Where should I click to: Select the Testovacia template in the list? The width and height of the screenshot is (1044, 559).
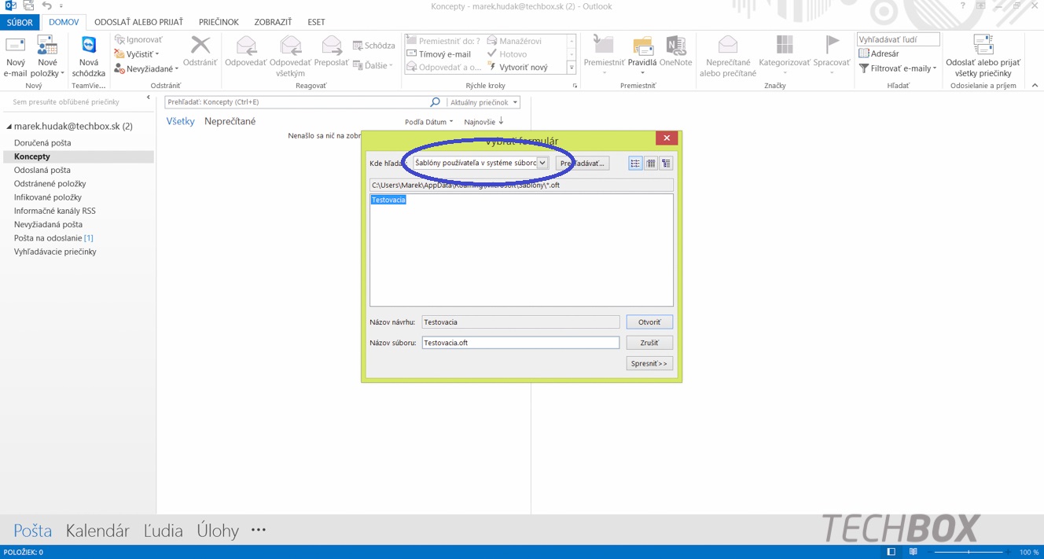click(x=388, y=200)
